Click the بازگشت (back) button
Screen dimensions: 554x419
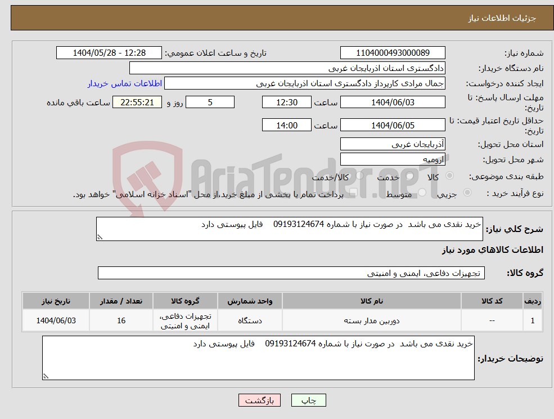point(259,400)
